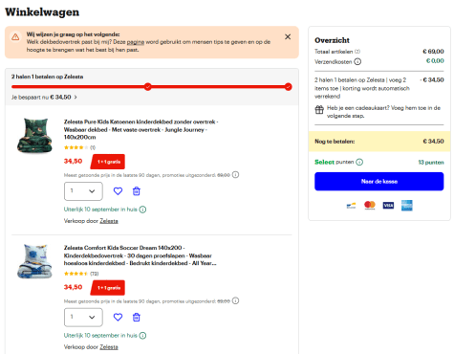Click Jungle Journey price 34,50
The image size is (454, 354).
point(73,161)
